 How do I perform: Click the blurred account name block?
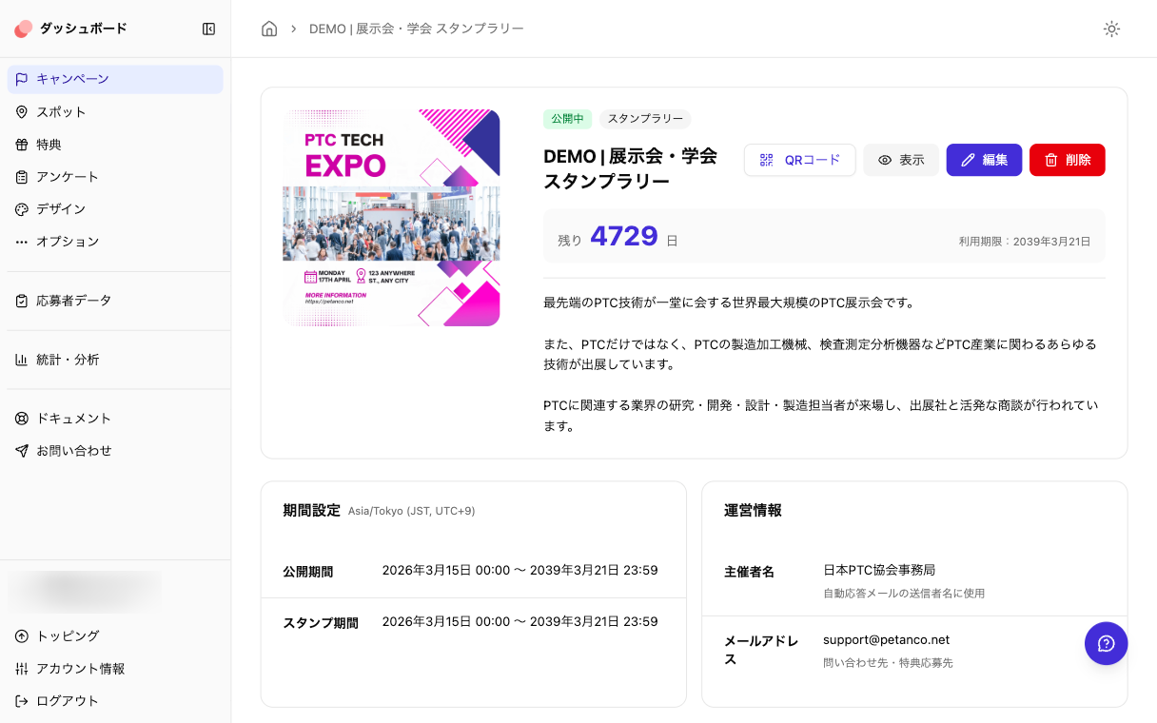(85, 591)
